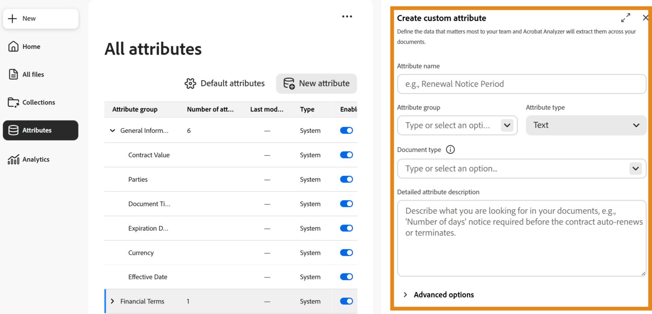Click the Default attributes gear icon
Viewport: 652px width, 314px height.
[x=190, y=84]
